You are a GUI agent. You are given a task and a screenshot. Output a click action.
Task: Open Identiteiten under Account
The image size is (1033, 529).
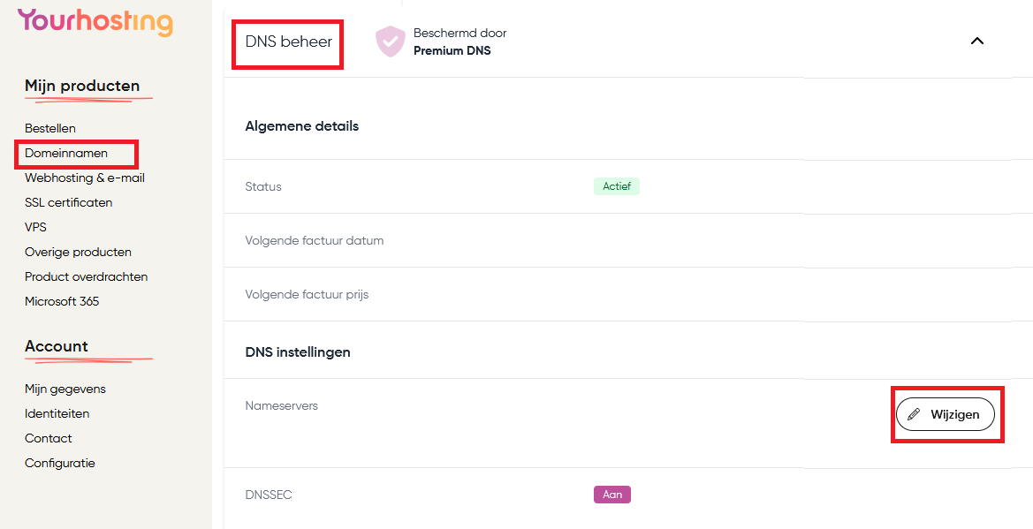click(x=57, y=413)
